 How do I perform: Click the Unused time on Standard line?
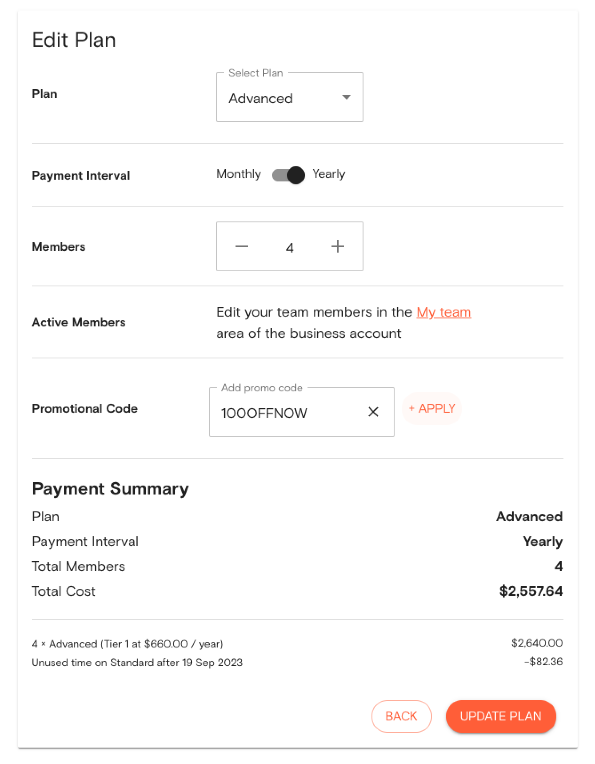[x=137, y=663]
